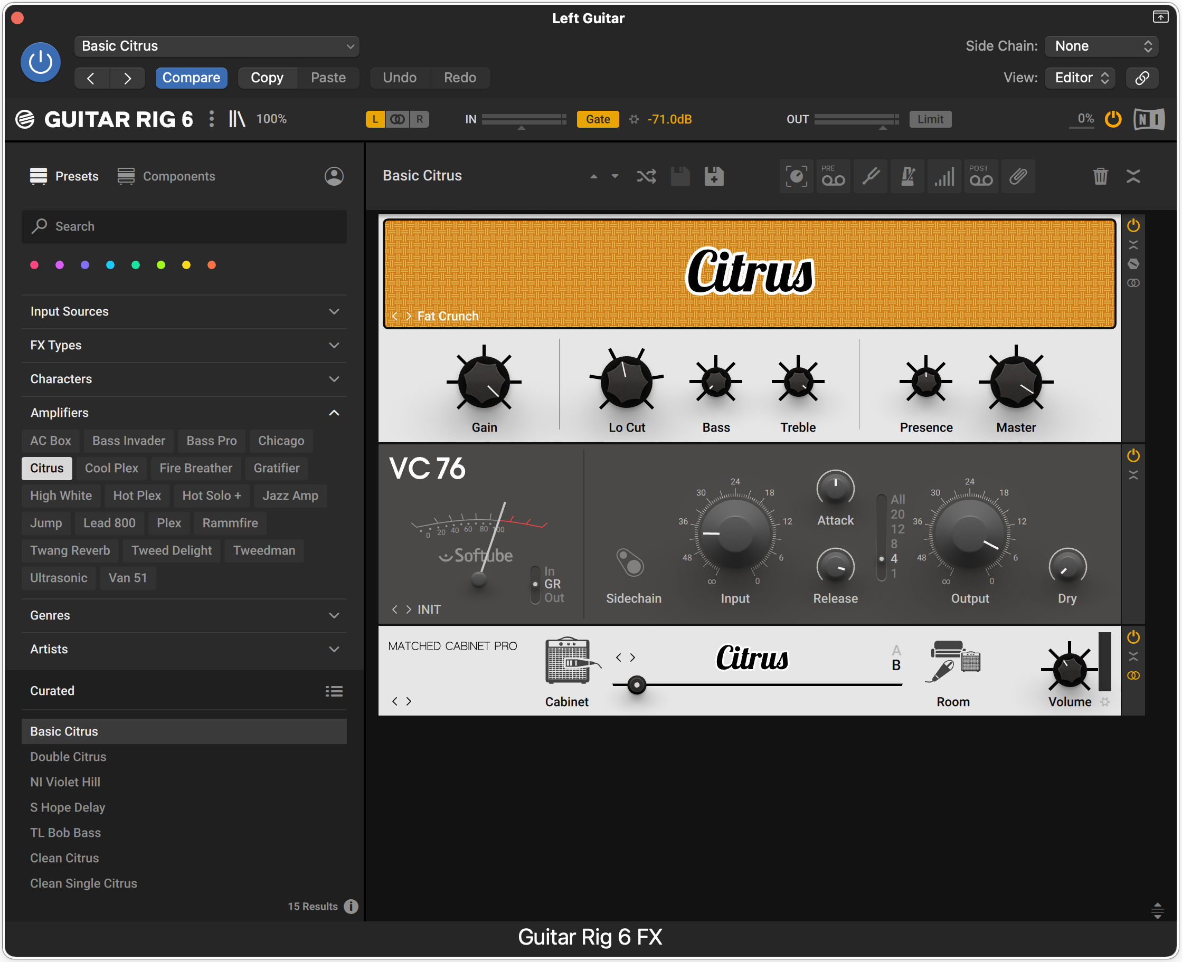Expand the Artists section
This screenshot has width=1182, height=962.
(x=184, y=649)
